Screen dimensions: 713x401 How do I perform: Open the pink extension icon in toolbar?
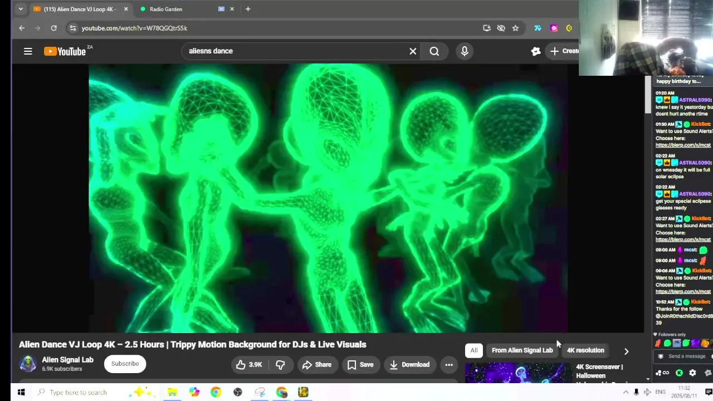(554, 28)
